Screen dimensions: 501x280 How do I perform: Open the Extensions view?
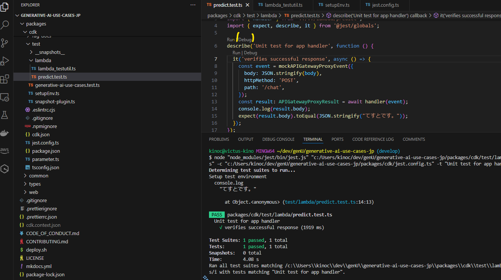5,79
